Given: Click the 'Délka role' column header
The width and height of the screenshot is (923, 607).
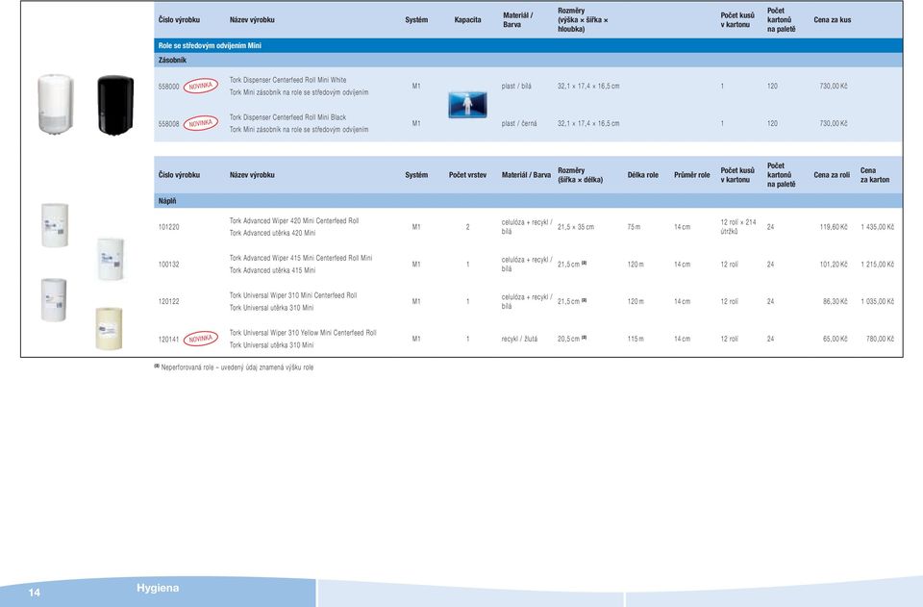Looking at the screenshot, I should (x=643, y=175).
